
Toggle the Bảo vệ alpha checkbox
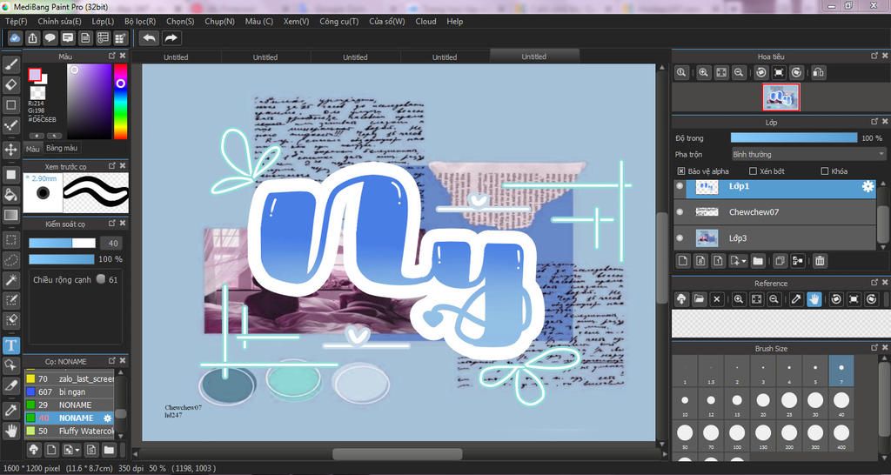click(681, 171)
